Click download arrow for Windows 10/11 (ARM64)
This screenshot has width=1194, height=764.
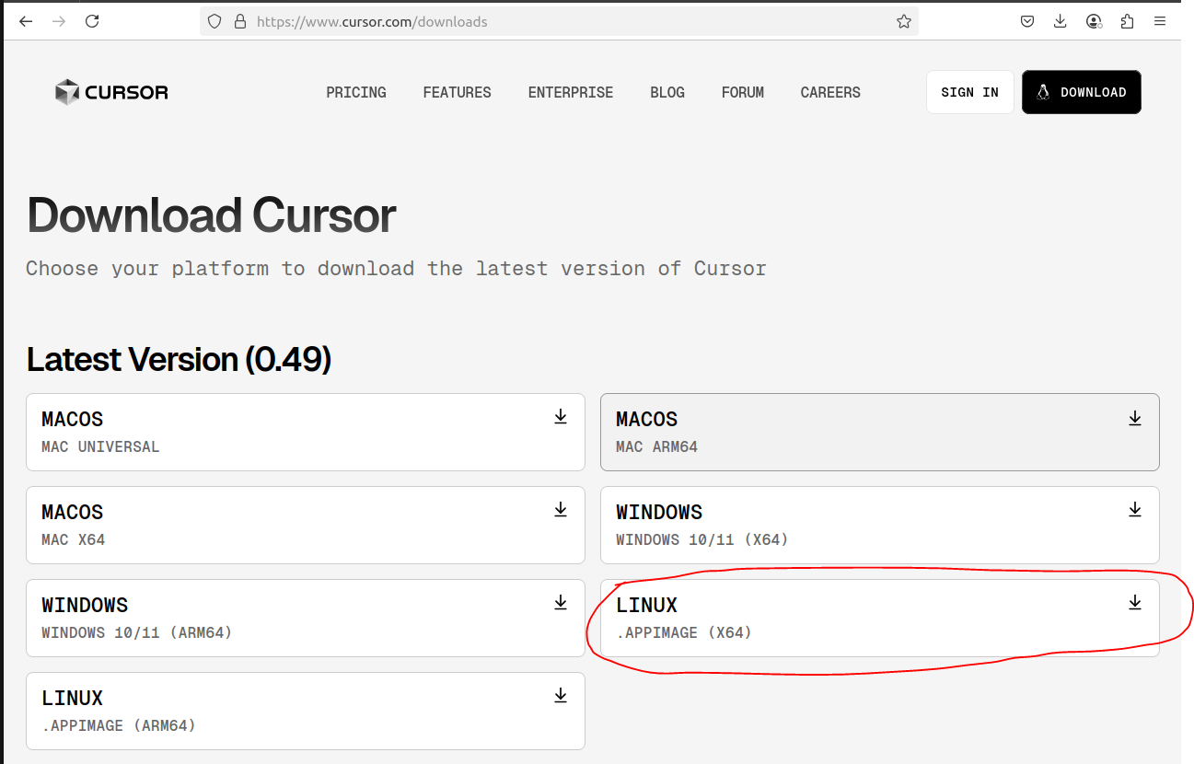click(561, 602)
